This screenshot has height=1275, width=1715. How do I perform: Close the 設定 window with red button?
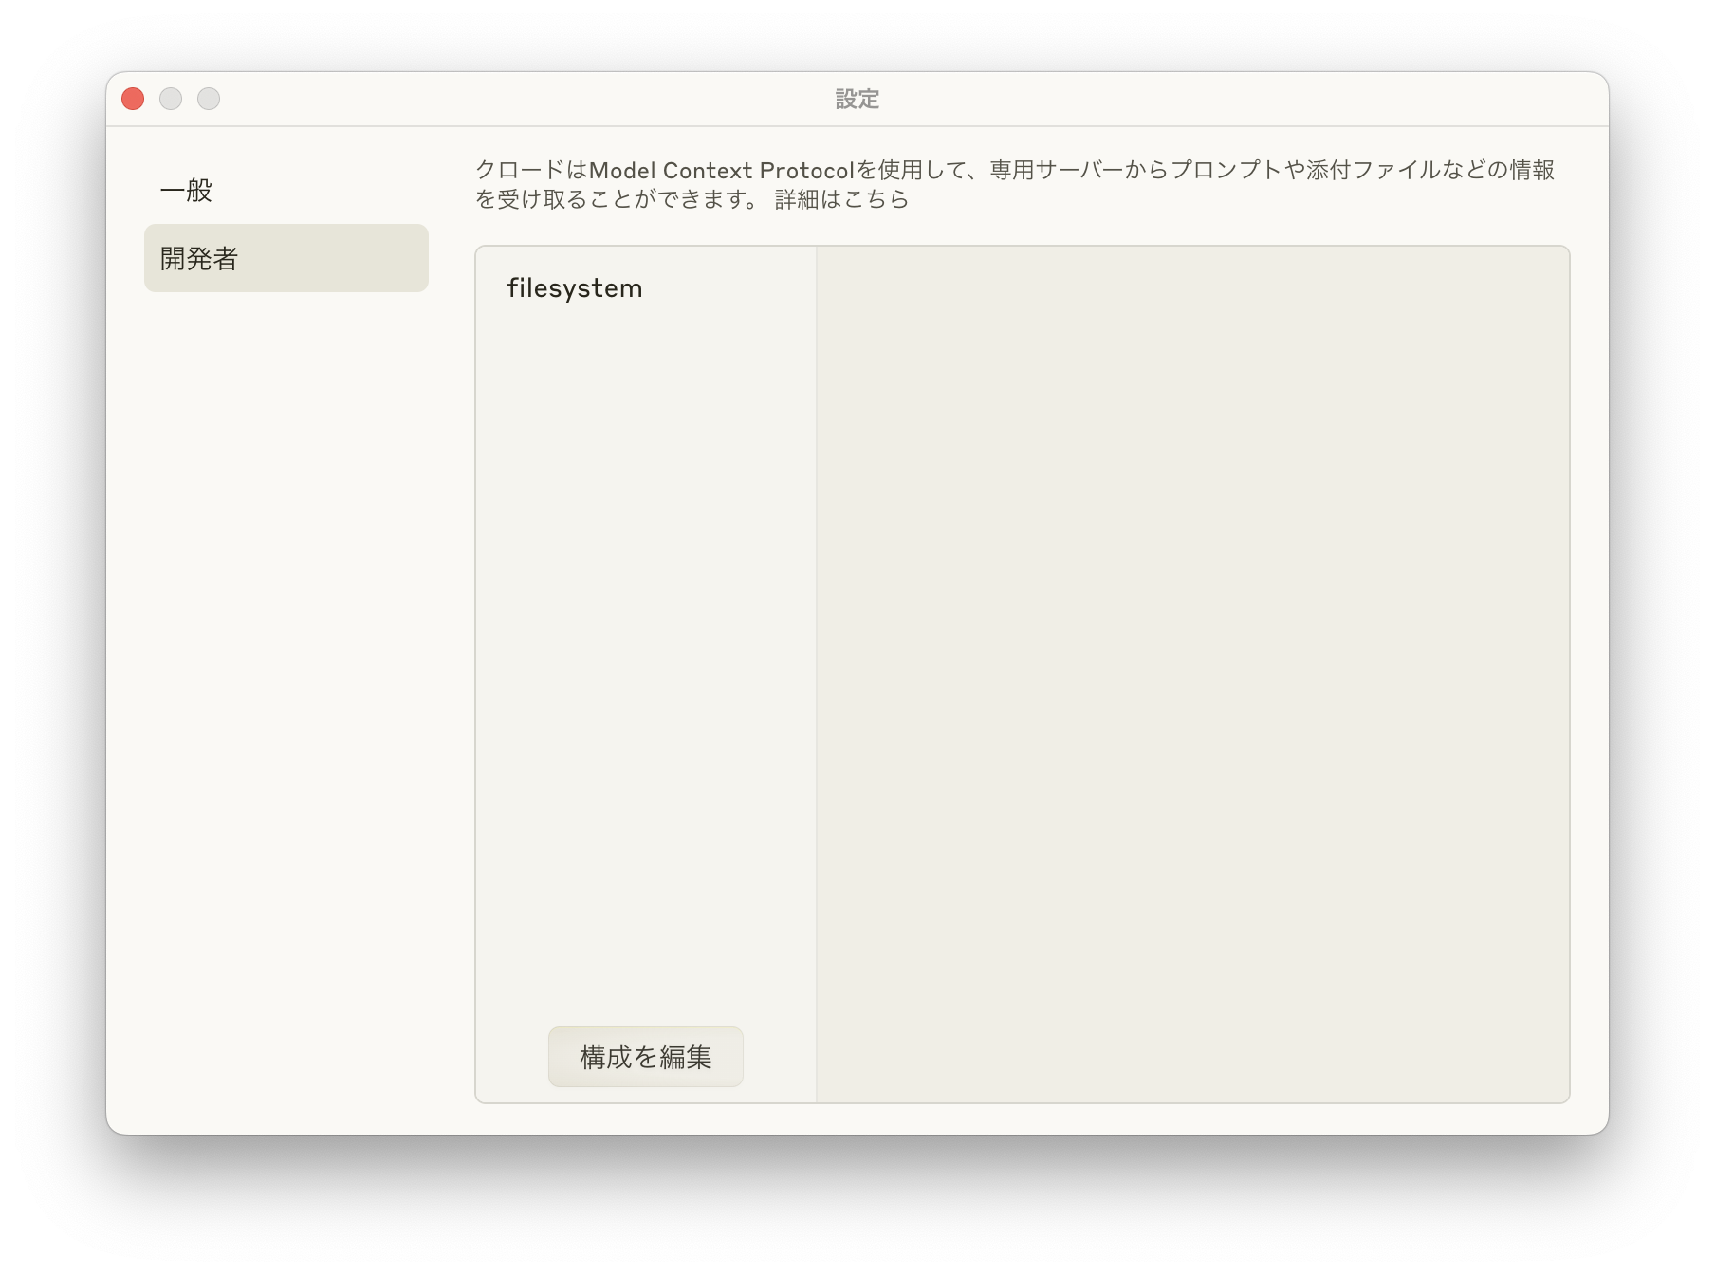pos(133,99)
